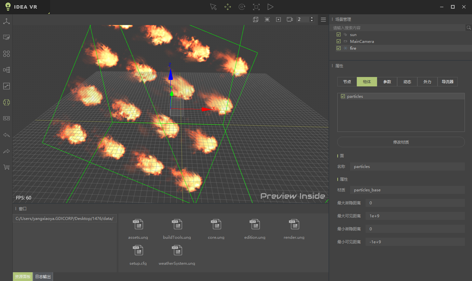Toggle wireframe cube view icon

[256, 19]
